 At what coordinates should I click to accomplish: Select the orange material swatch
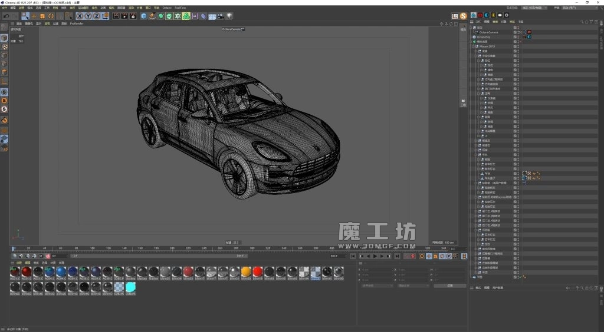pyautogui.click(x=246, y=272)
